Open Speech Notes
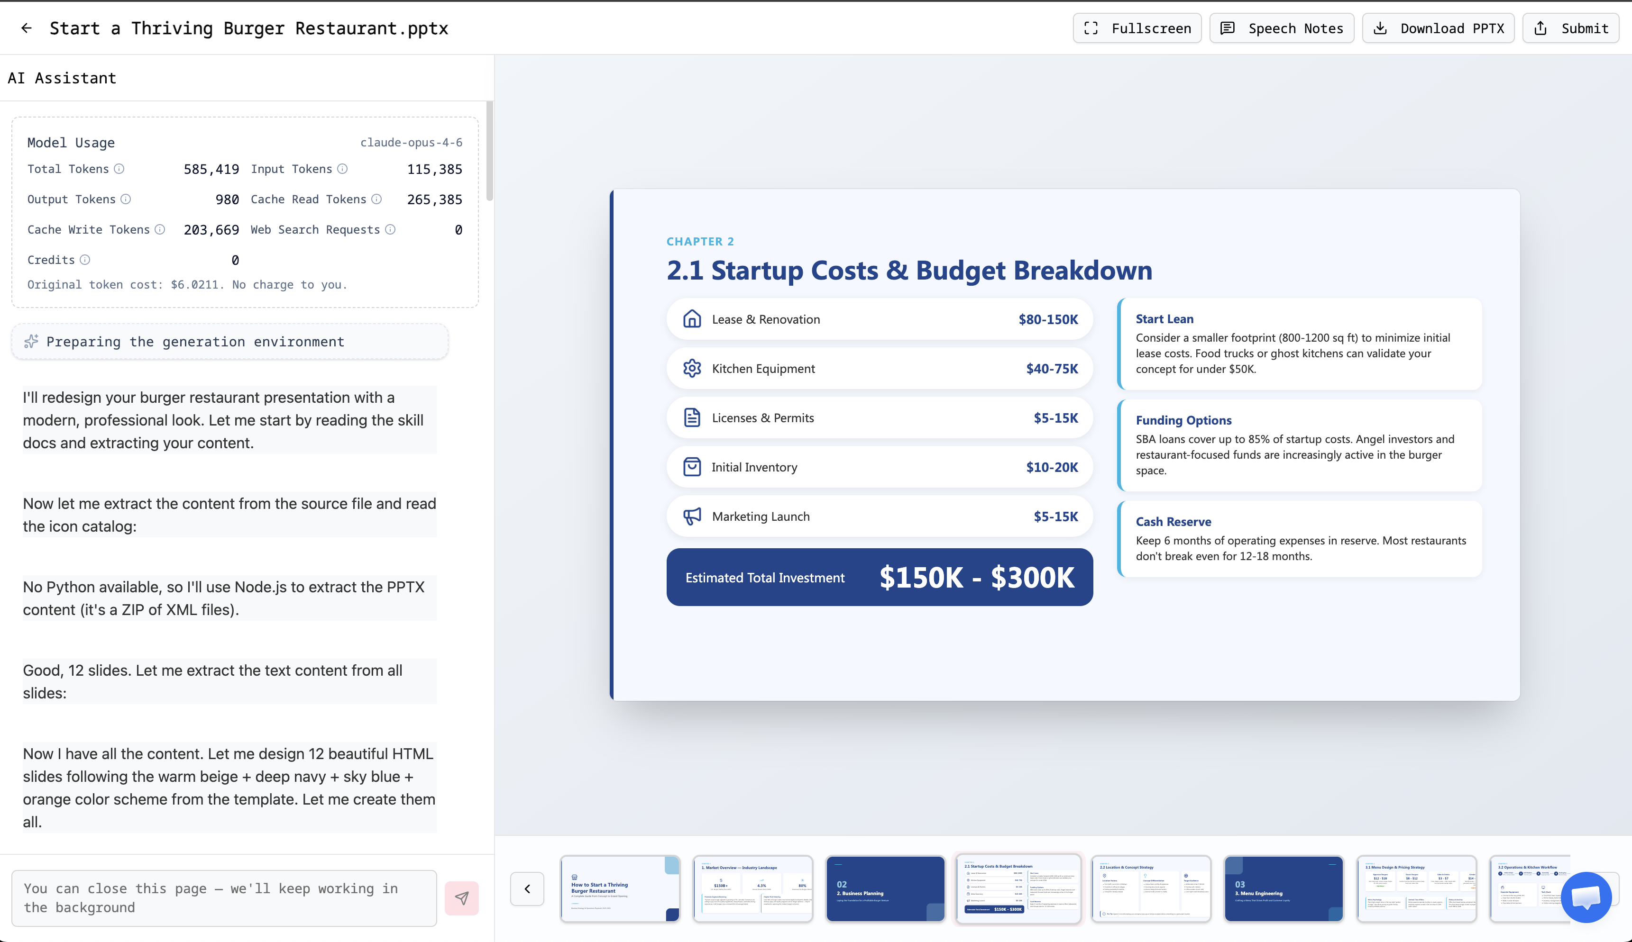The image size is (1632, 942). [x=1281, y=28]
